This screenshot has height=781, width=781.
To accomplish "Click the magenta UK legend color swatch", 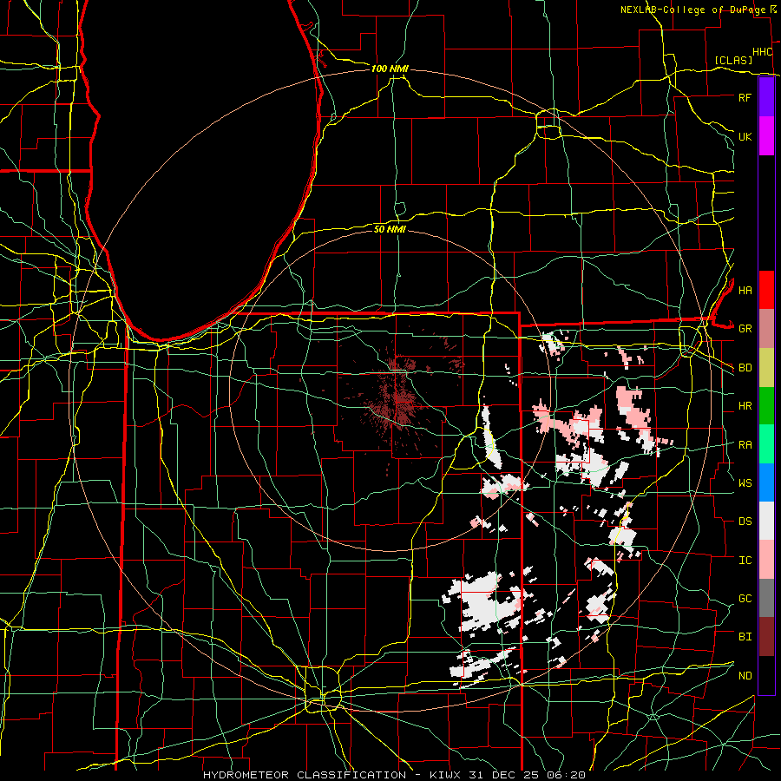I will [x=766, y=136].
